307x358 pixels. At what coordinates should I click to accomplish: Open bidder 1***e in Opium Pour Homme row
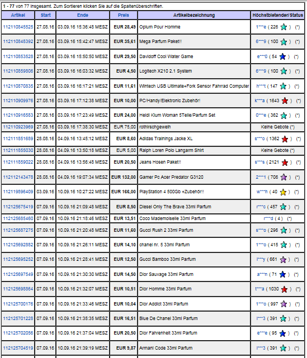click(x=261, y=27)
